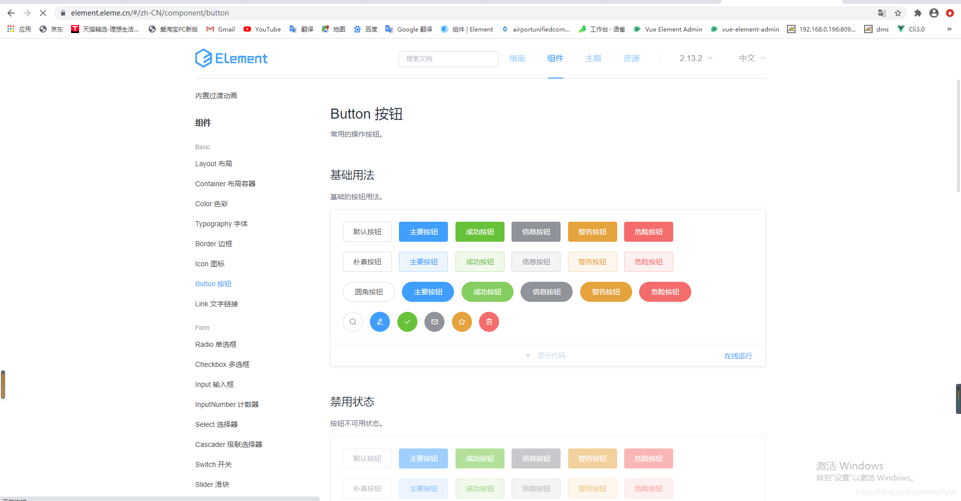Focus the 搜索文档 search field
Screen dimensions: 961x501
tap(448, 59)
